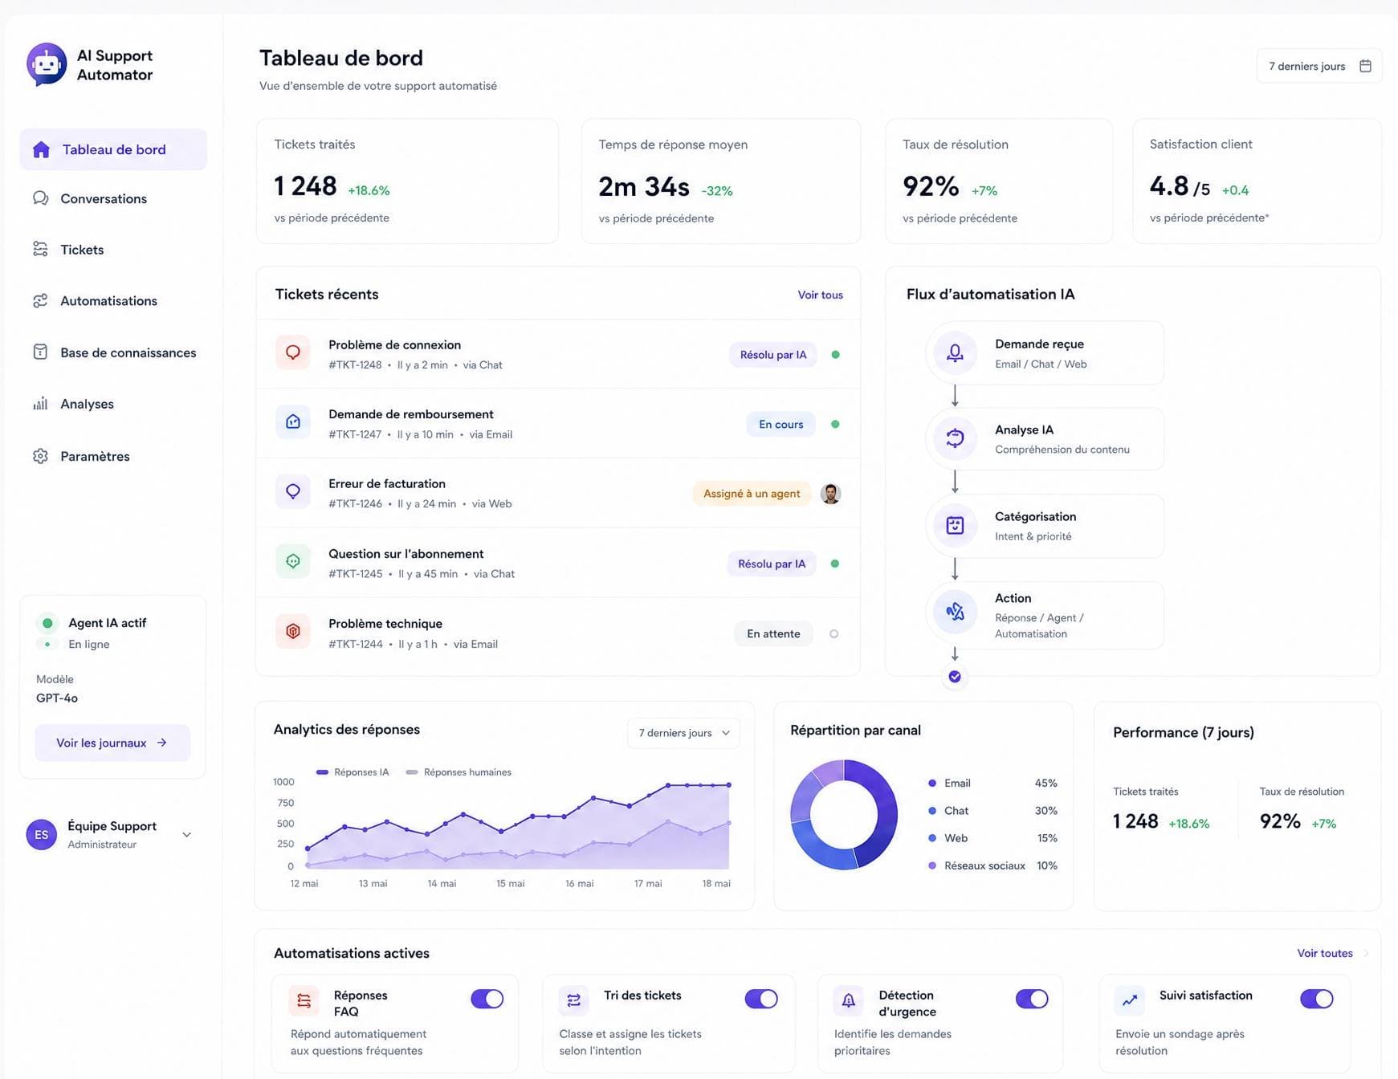Viewport: 1398px width, 1079px height.
Task: Click the Tri des tickets automation icon
Action: [x=573, y=1000]
